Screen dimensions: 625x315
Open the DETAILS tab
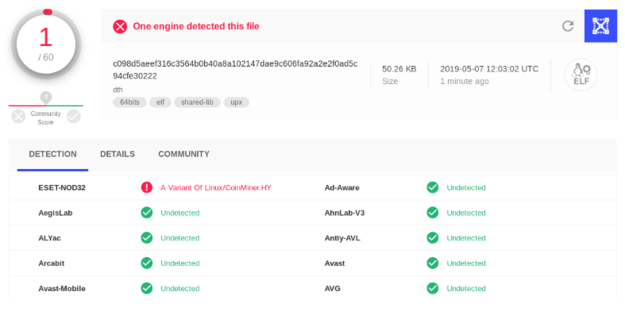pyautogui.click(x=118, y=154)
